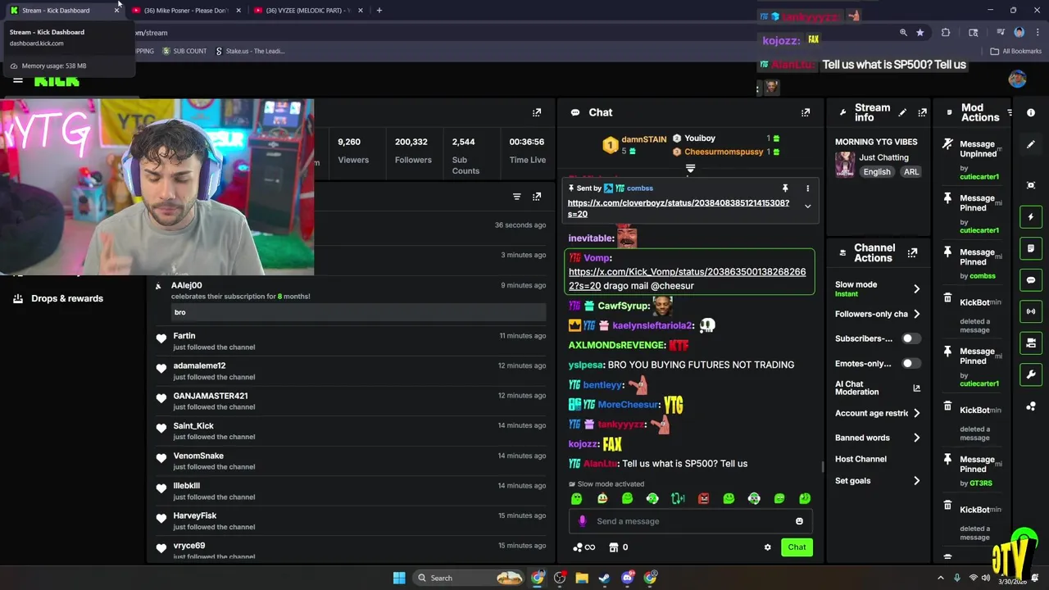Screen dimensions: 1049x590
Task: Click the info circle in right sidebar
Action: click(1031, 112)
